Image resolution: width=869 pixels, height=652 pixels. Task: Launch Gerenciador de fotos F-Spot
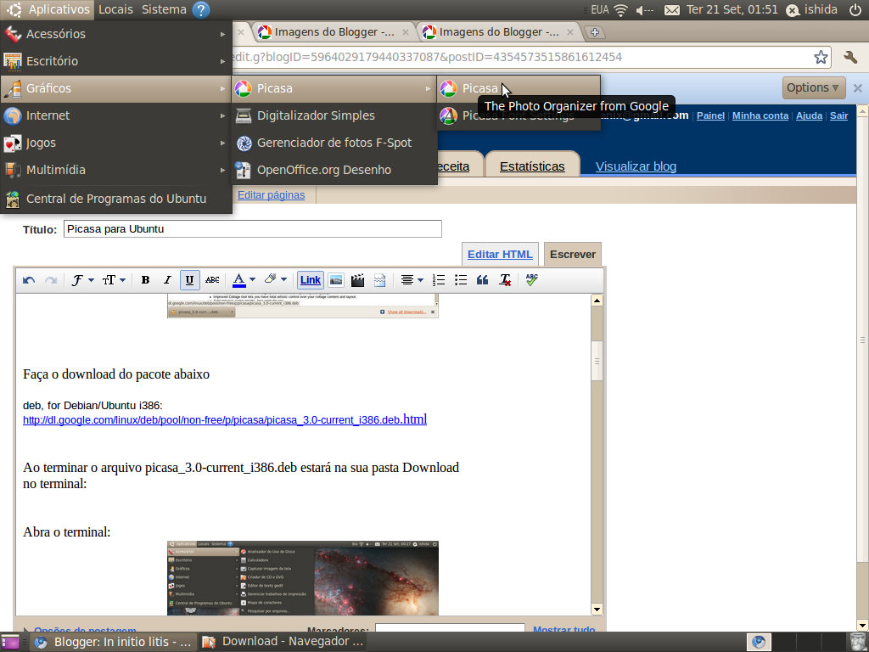coord(334,143)
